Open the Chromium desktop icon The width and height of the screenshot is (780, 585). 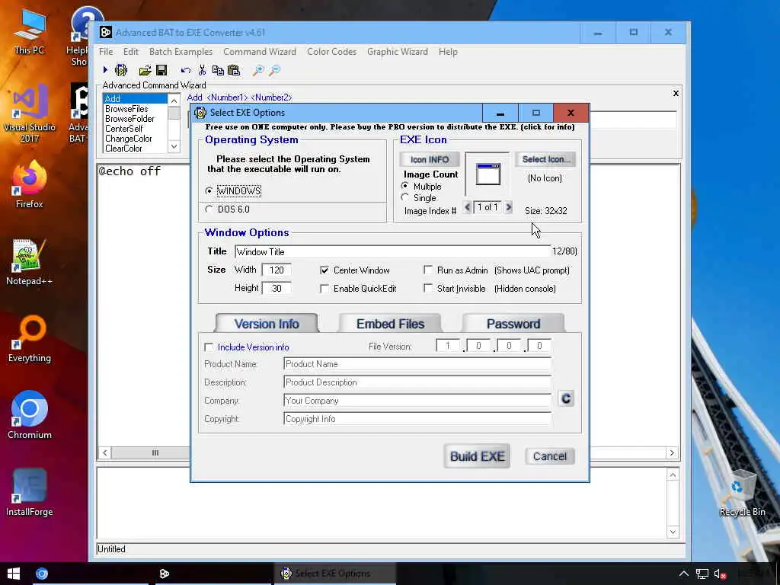(x=30, y=415)
